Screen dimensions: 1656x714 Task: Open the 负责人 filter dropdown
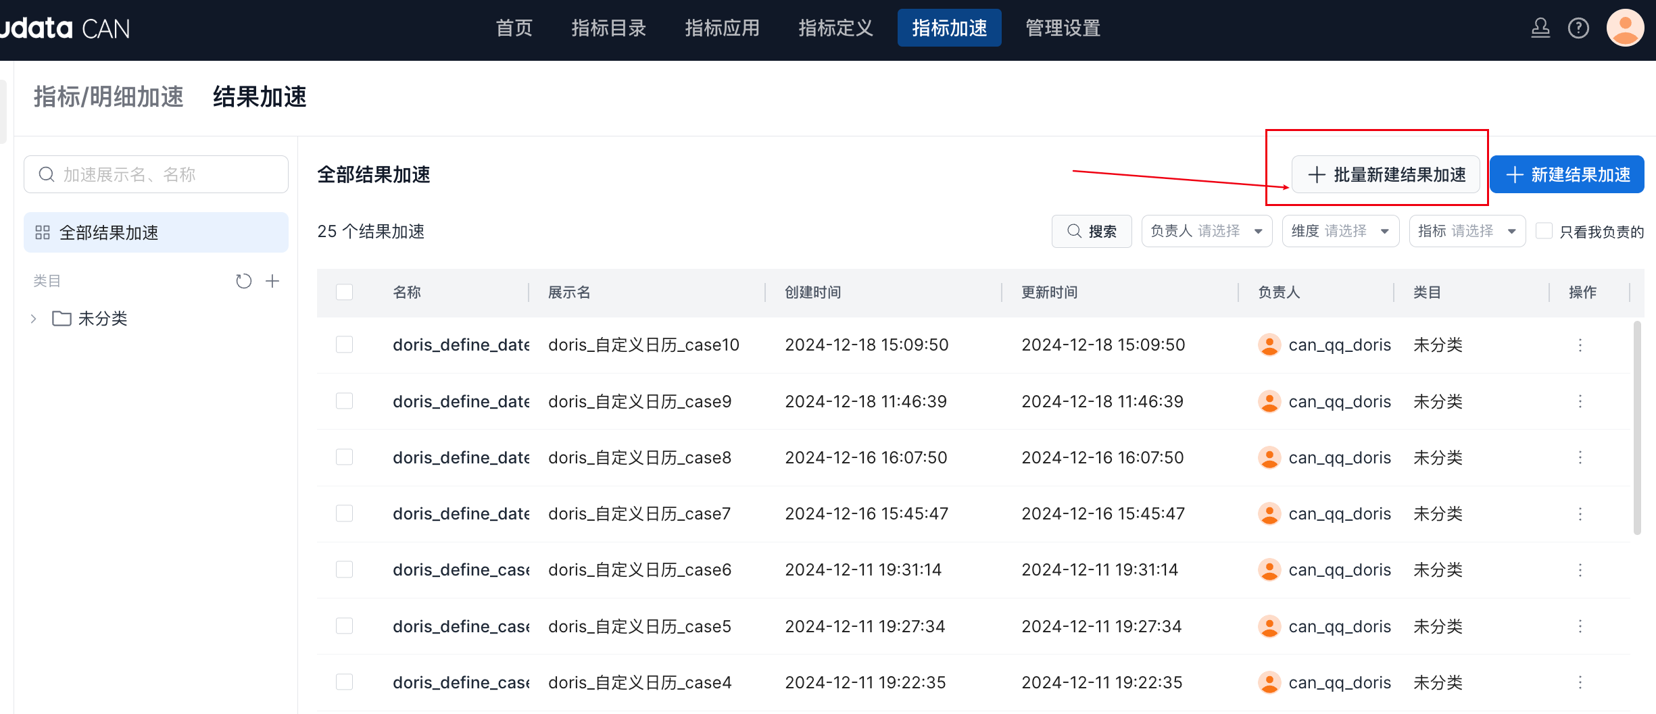coord(1207,231)
